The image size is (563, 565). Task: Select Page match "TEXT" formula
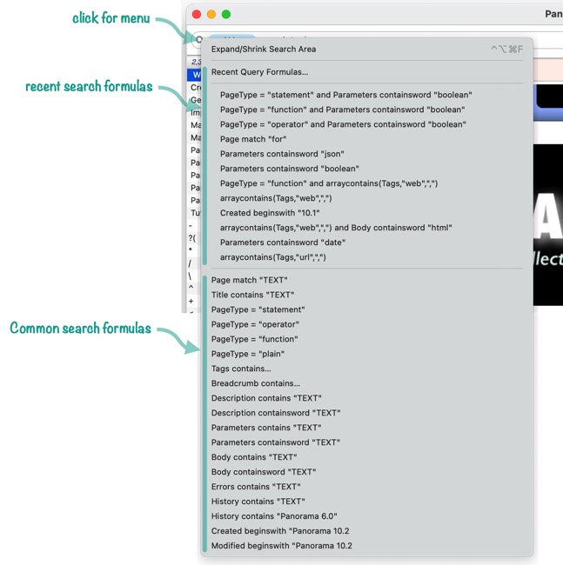(x=367, y=280)
